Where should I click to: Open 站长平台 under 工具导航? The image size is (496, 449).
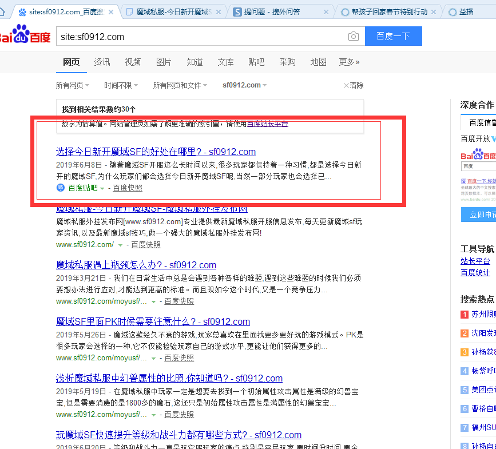(475, 261)
